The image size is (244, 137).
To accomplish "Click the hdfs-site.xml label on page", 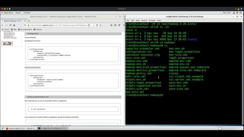I will (x=32, y=67).
